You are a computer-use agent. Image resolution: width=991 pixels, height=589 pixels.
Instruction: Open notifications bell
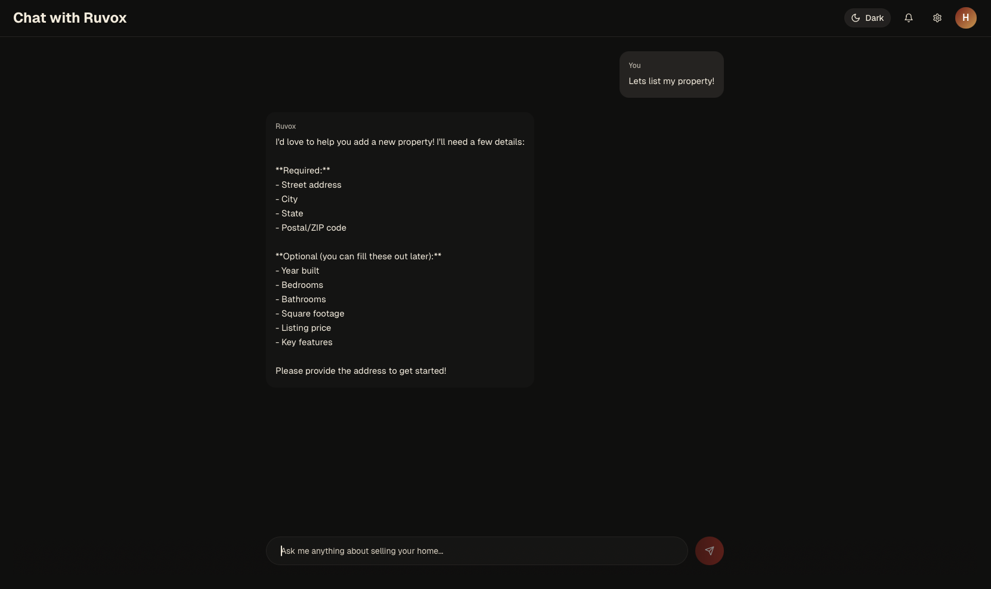(908, 18)
